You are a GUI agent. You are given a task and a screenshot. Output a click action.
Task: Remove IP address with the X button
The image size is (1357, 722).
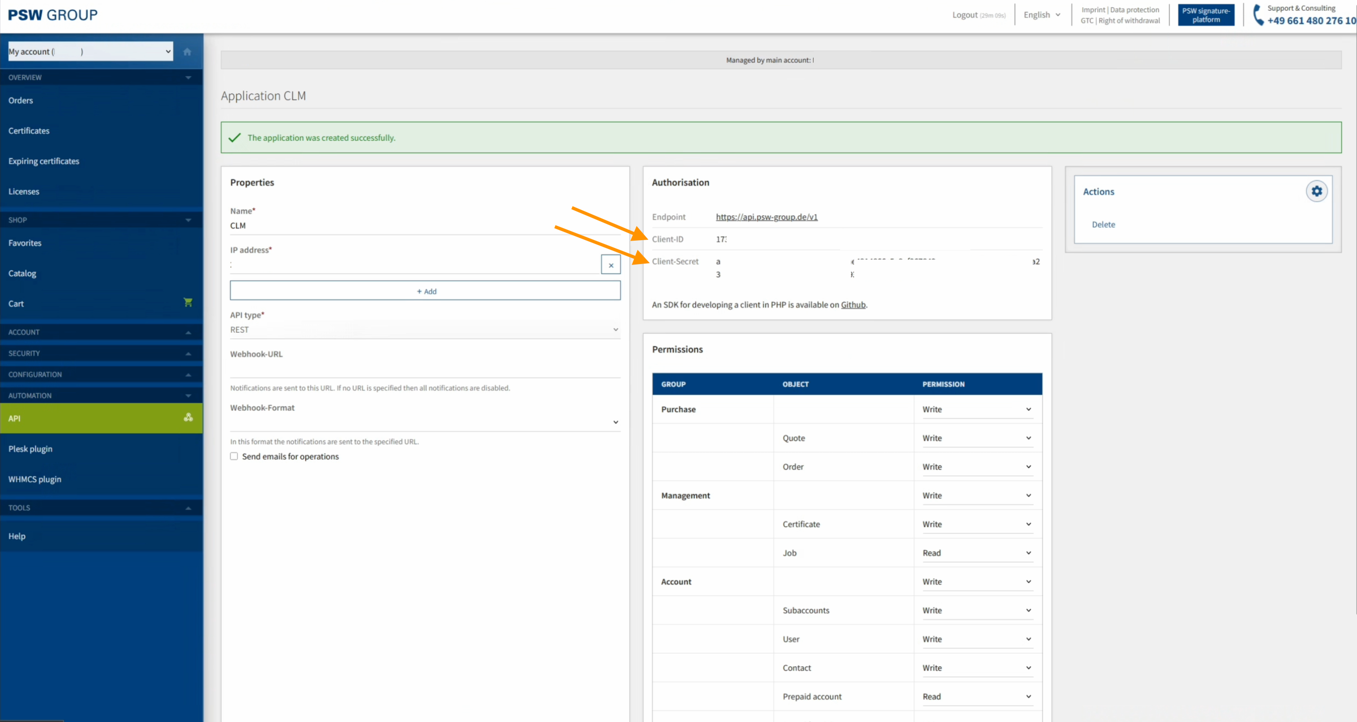611,265
